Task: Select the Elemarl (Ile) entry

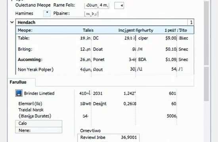Action: pyautogui.click(x=30, y=104)
